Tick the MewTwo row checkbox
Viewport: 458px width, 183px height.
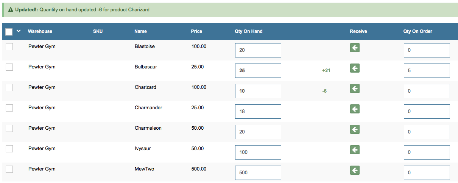coord(9,169)
